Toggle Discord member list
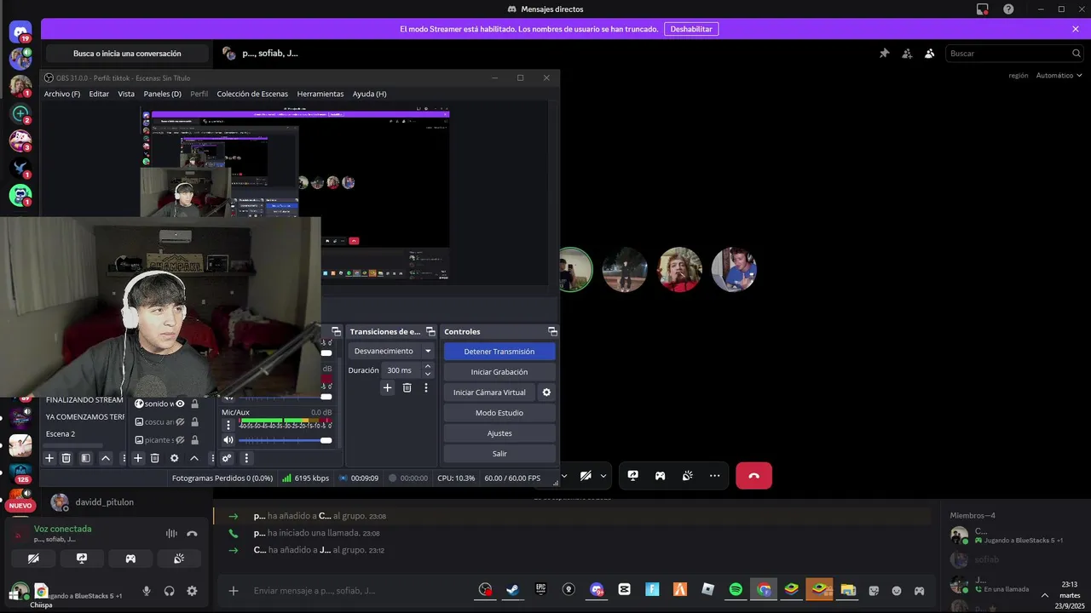This screenshot has height=613, width=1091. click(930, 53)
